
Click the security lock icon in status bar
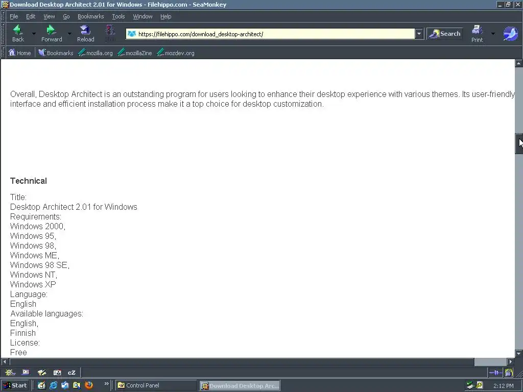click(509, 372)
